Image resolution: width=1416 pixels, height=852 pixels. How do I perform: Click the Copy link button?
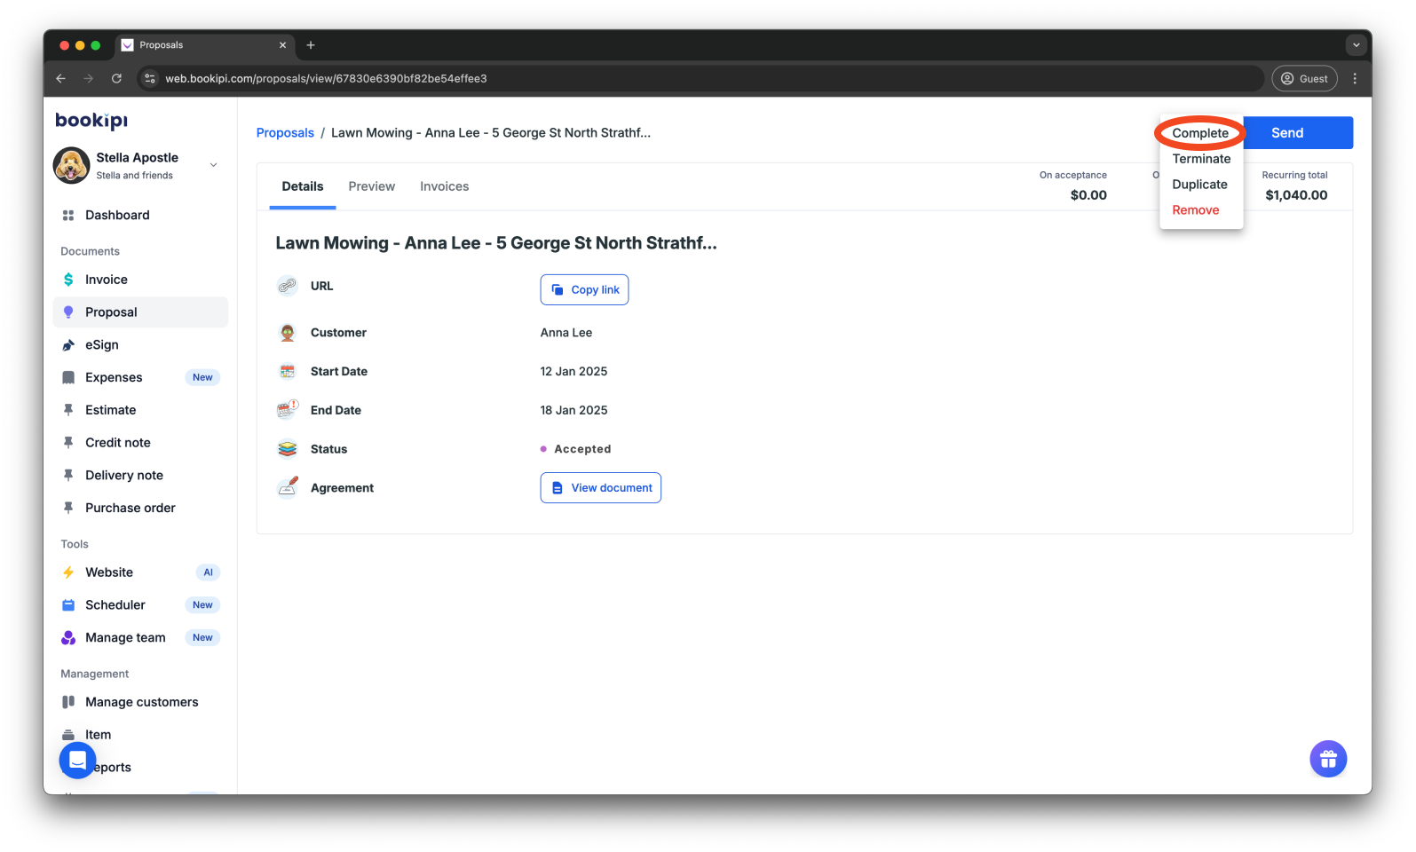click(x=584, y=290)
